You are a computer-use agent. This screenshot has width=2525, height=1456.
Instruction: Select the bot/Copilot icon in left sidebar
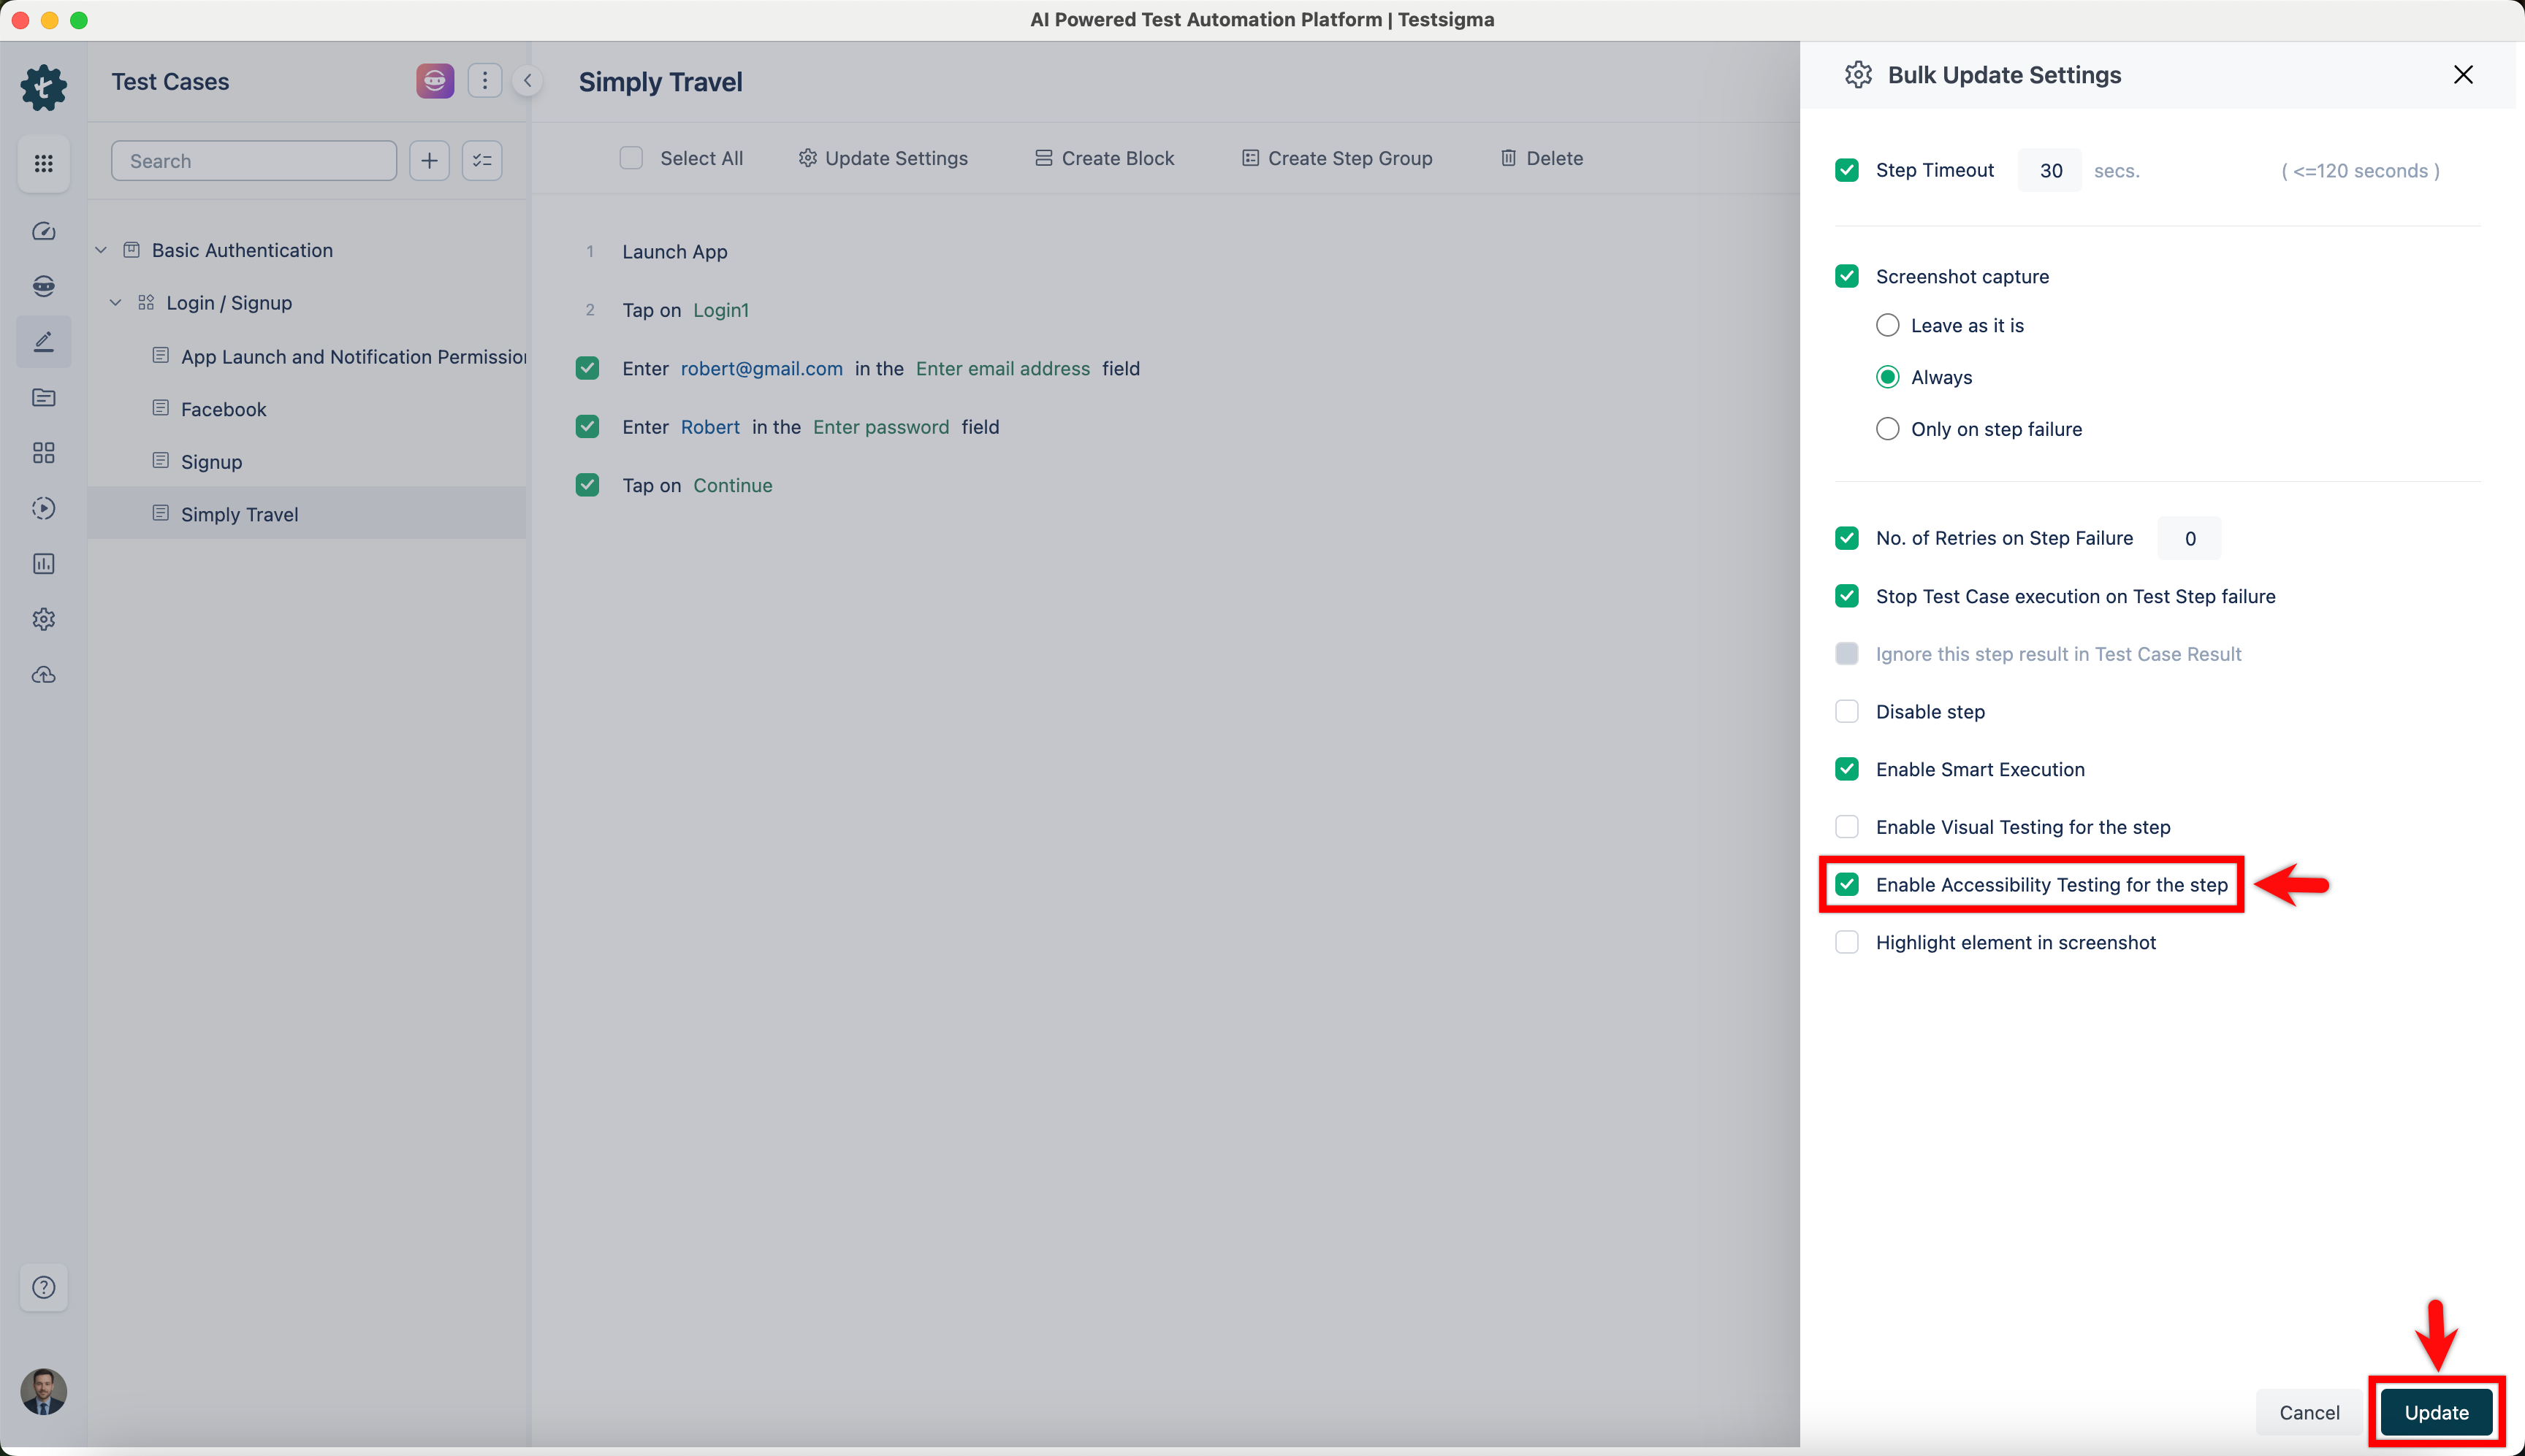click(x=43, y=285)
